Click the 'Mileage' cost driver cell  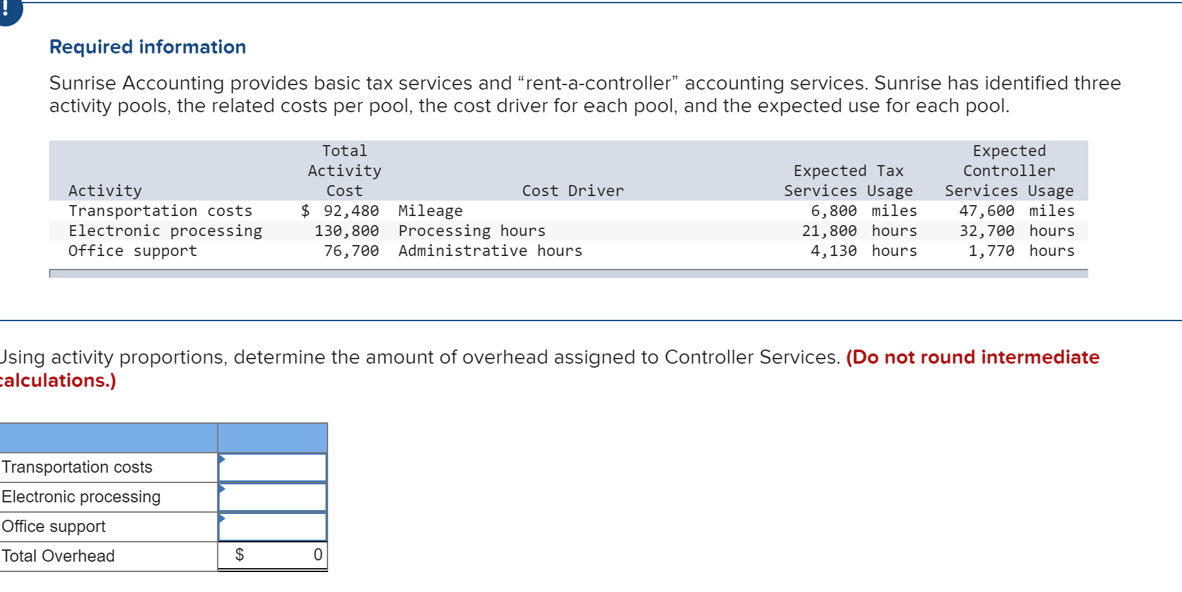point(431,211)
